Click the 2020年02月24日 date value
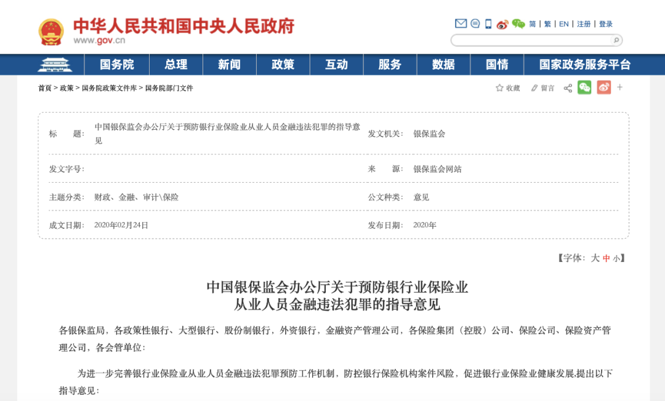The height and width of the screenshot is (401, 665). tap(121, 225)
